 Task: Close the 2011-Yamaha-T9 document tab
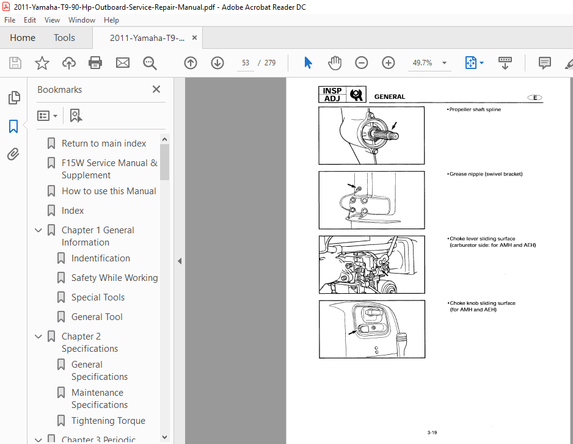click(194, 38)
